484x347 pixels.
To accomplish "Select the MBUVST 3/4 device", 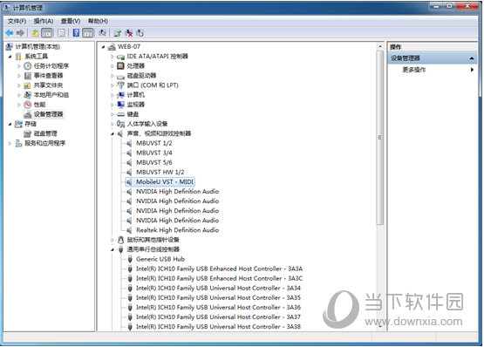I will [x=154, y=153].
